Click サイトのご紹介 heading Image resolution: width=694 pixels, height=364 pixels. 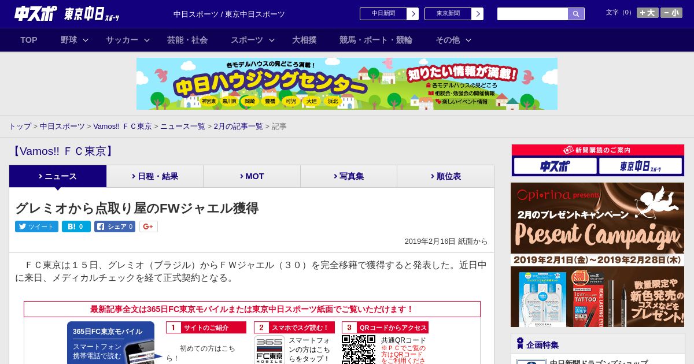[206, 328]
